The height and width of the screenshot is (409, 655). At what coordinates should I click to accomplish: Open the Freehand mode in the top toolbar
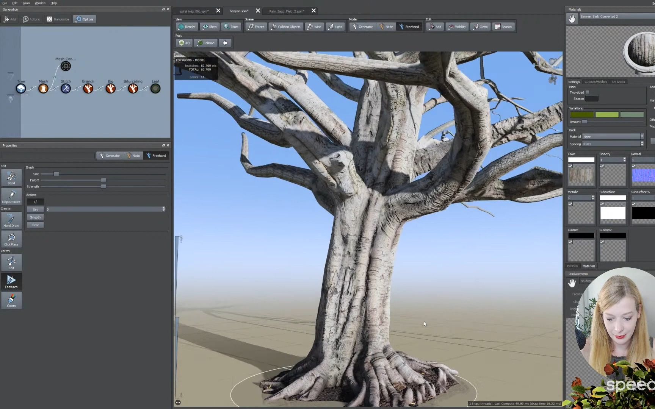point(409,27)
